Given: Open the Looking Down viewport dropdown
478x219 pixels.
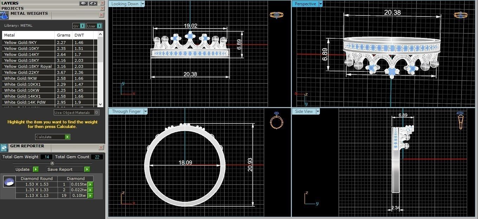Looking at the screenshot, I should tap(143, 4).
